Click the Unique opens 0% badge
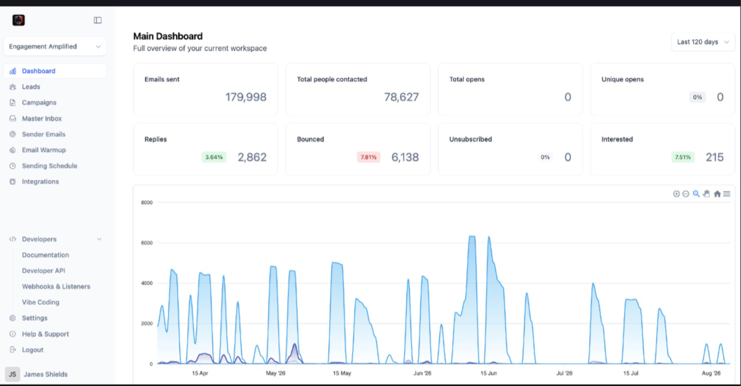The height and width of the screenshot is (386, 741). [x=698, y=97]
